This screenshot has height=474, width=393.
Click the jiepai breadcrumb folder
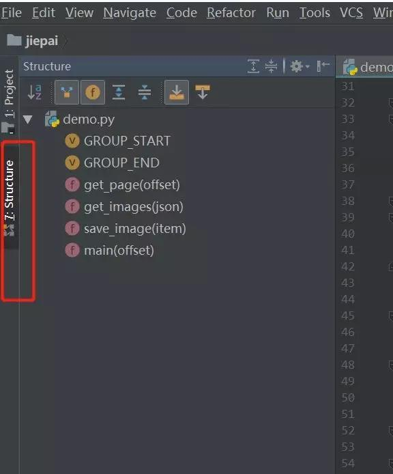coord(33,40)
